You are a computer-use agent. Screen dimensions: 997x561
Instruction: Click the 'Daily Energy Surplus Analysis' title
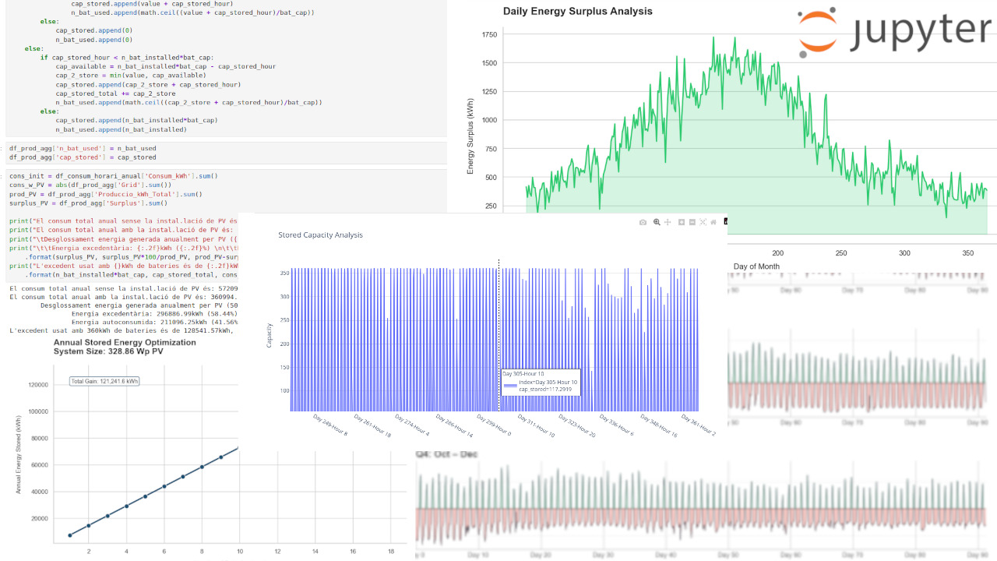pos(578,11)
